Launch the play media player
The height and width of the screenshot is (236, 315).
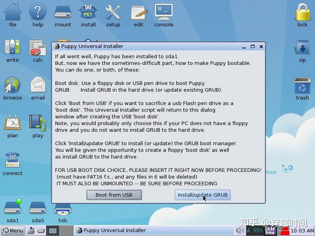point(37,122)
